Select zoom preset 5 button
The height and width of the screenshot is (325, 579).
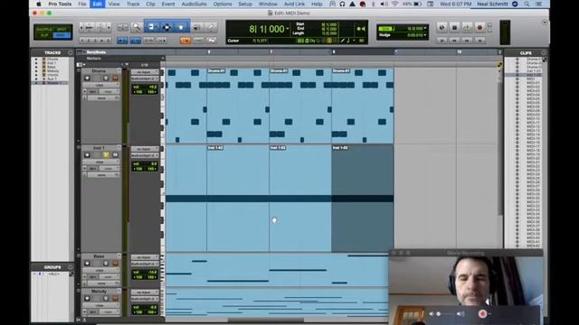coord(109,40)
